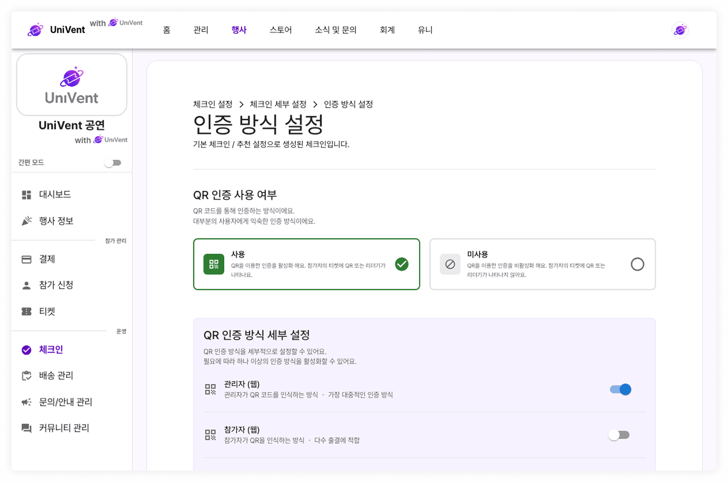Open the profile avatar icon
The image size is (728, 482).
click(x=680, y=30)
